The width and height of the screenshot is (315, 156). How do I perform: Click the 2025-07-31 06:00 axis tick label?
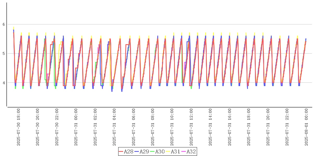click(x=134, y=127)
